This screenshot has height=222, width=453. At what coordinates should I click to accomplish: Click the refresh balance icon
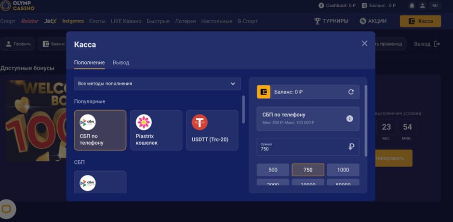(351, 92)
